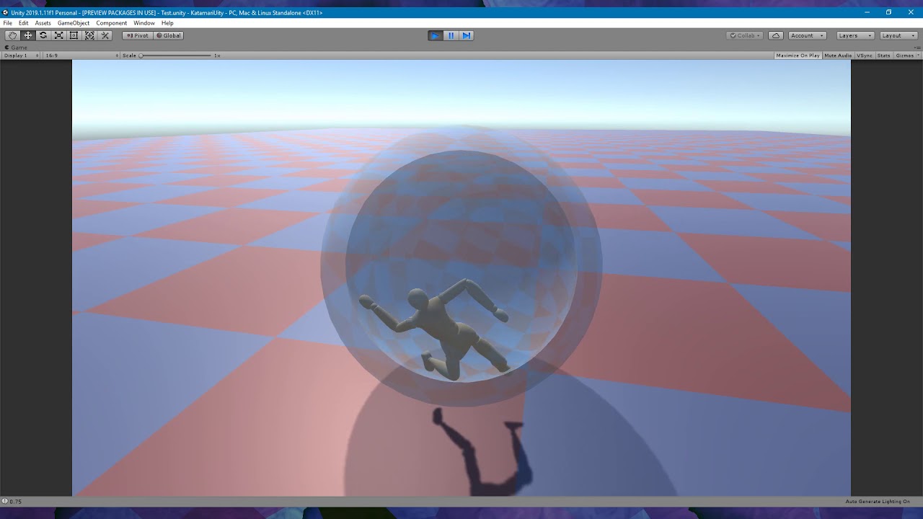Open the 16:9 aspect ratio dropdown
Viewport: 923px width, 519px height.
pos(81,56)
